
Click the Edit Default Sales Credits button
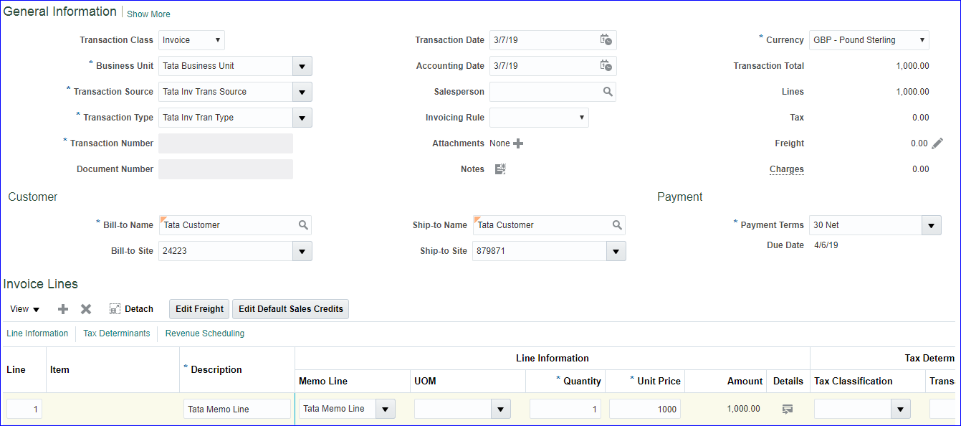coord(290,309)
